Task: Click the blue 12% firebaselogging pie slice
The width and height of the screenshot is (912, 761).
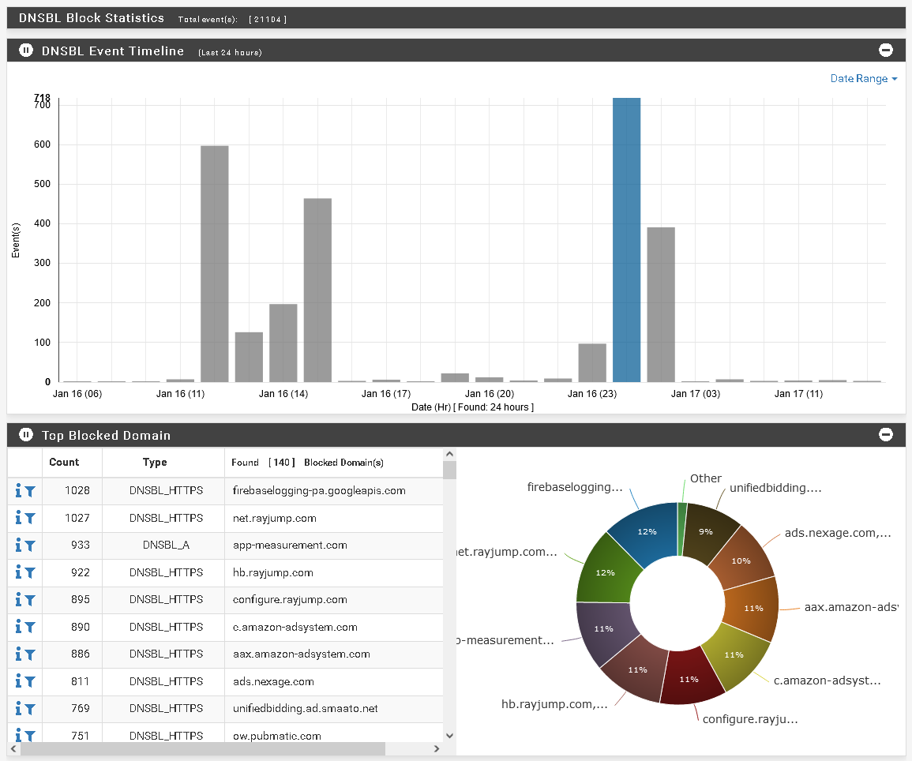Action: [646, 532]
